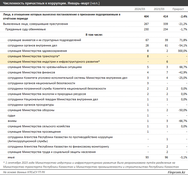Screen dimensions: 188x175
Task: Click the Finprom.kz source label
Action: click(176, 171)
